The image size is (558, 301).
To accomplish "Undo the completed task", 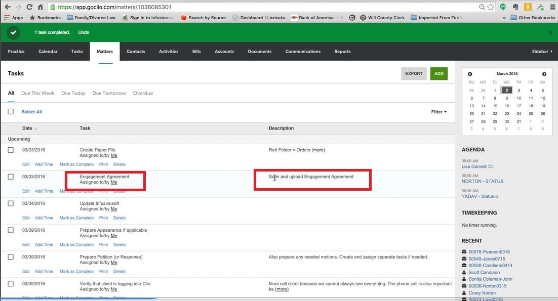I will coord(84,32).
